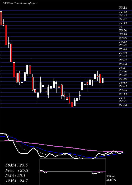Click the 26.2 price axis label
Screen dimensions: 132x185
pos(122,68)
